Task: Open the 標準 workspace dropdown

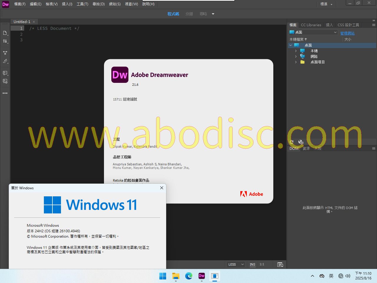Action: [x=326, y=4]
